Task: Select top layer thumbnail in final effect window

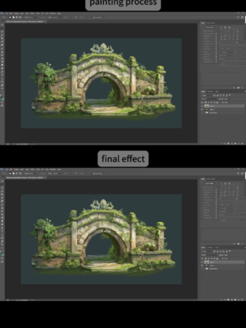Action: pyautogui.click(x=207, y=262)
